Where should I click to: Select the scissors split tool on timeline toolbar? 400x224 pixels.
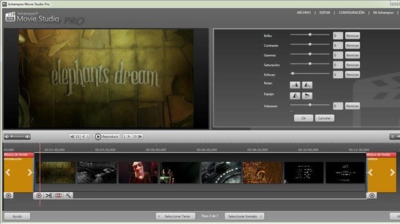(49, 196)
